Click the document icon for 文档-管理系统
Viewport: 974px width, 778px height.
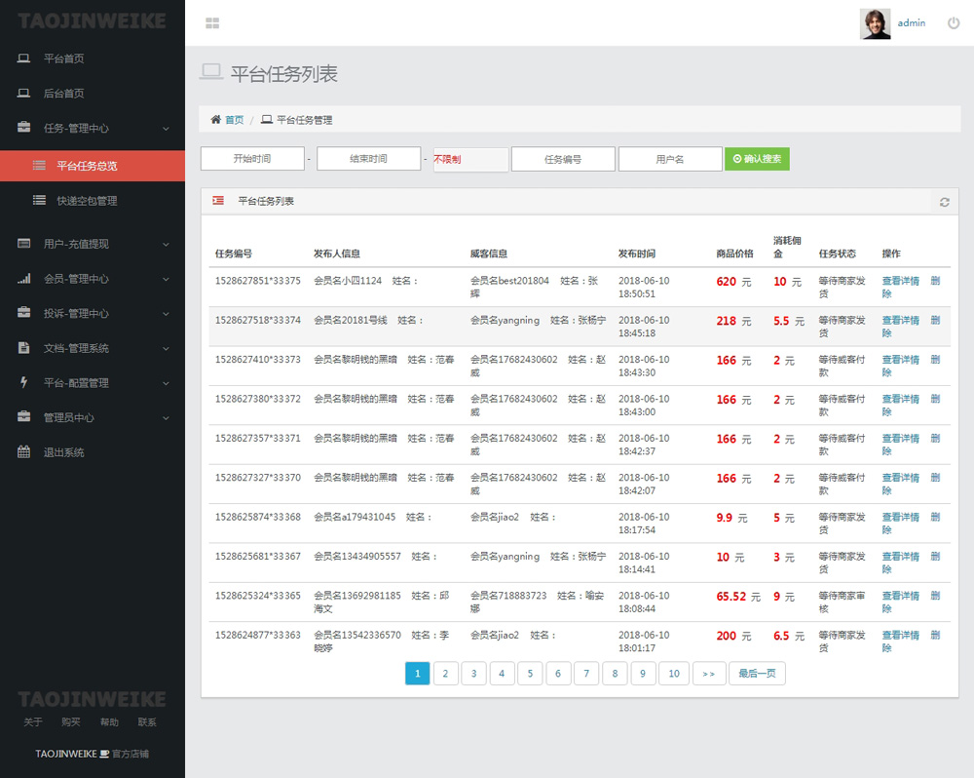click(24, 348)
